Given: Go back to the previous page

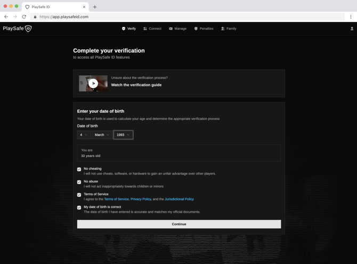Looking at the screenshot, I should (6, 17).
